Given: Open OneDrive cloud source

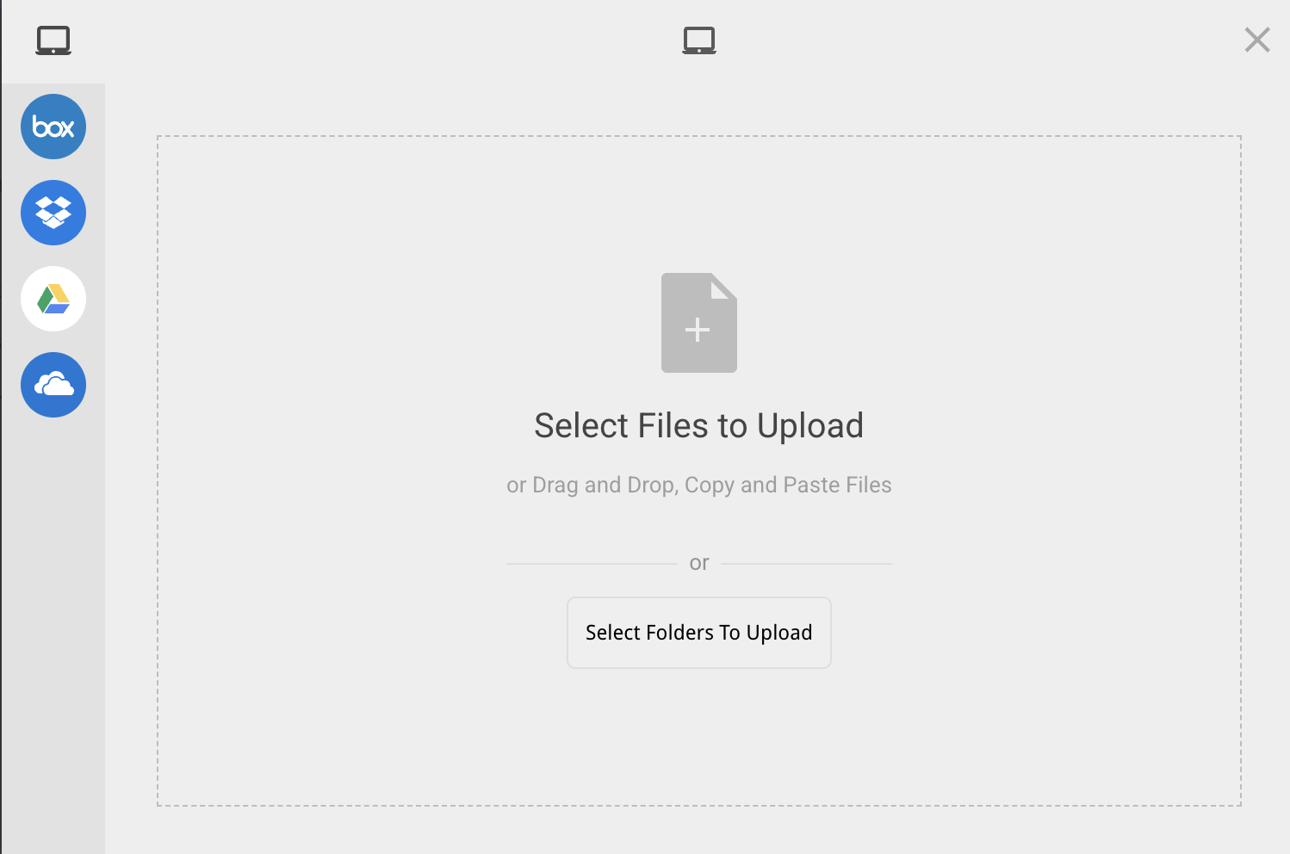Looking at the screenshot, I should [x=53, y=385].
